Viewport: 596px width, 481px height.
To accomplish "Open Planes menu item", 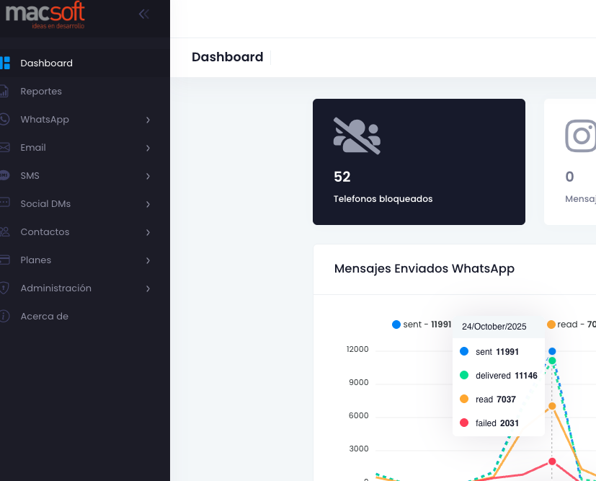I will point(85,260).
